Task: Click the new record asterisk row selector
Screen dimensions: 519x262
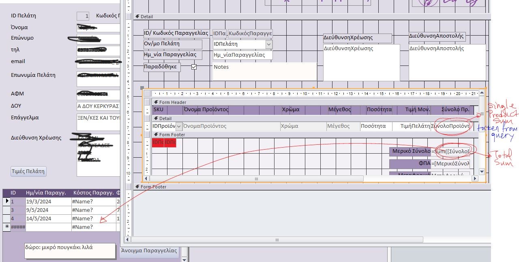Action: pos(6,227)
